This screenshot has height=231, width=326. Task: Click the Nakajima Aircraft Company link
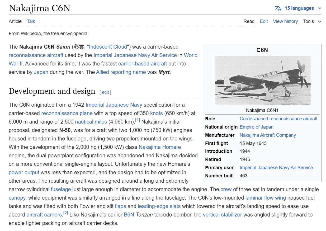point(268,135)
